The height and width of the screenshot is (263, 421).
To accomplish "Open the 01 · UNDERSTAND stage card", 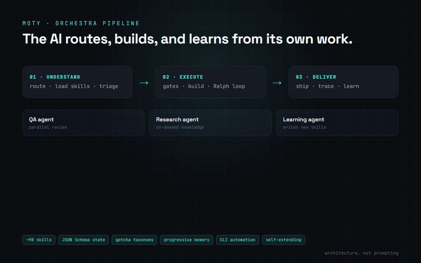I will pyautogui.click(x=77, y=82).
